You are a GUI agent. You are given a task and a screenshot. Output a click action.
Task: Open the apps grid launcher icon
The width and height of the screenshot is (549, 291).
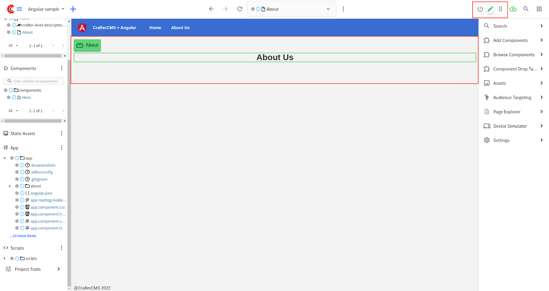click(539, 9)
